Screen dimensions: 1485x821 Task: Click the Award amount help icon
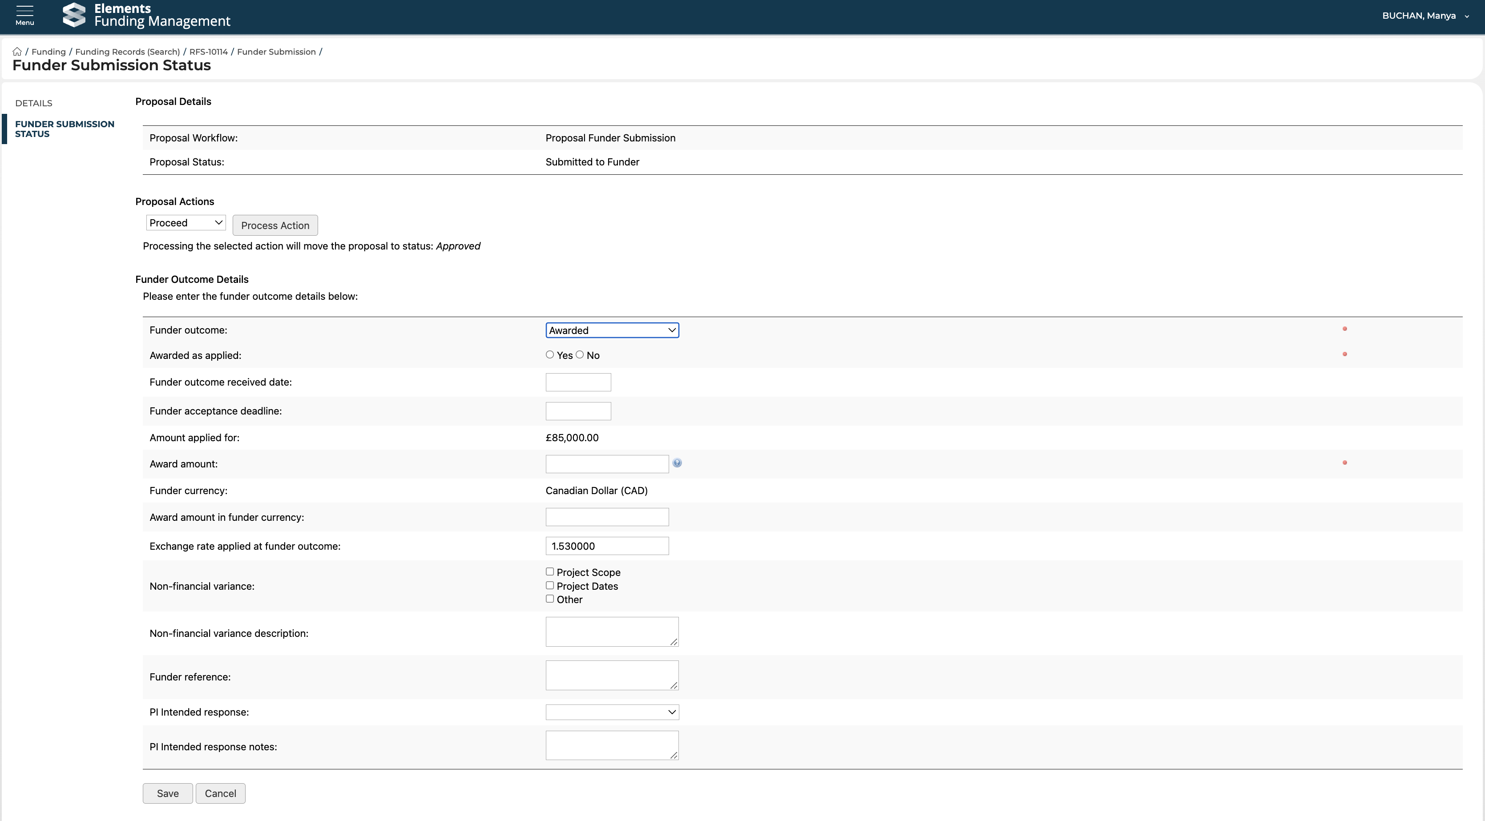tap(677, 463)
